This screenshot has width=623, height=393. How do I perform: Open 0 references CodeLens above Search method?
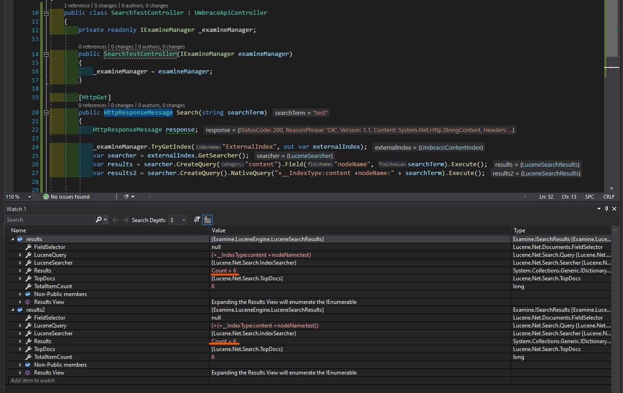click(92, 105)
